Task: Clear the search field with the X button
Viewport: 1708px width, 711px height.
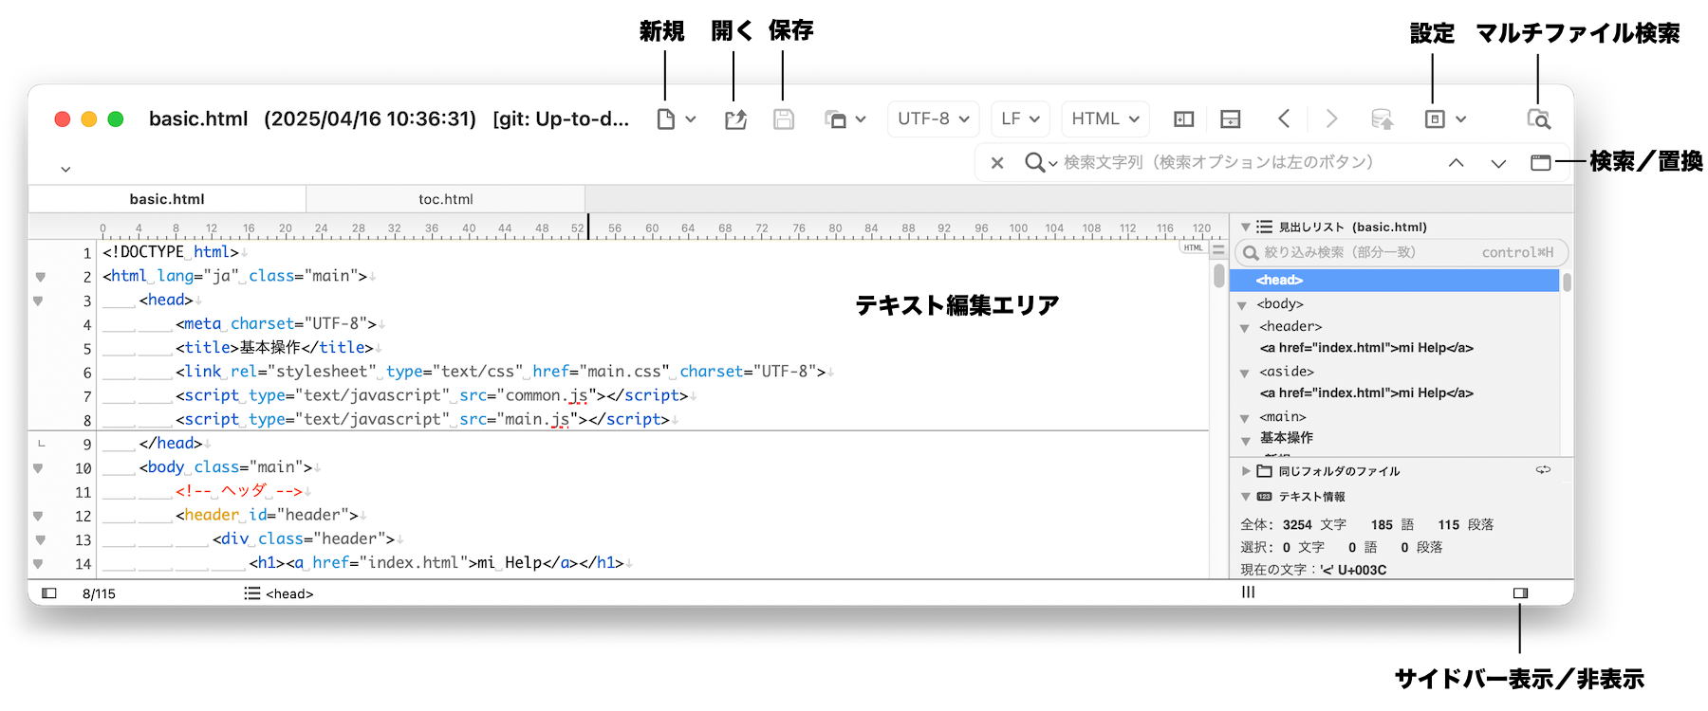Action: click(997, 163)
